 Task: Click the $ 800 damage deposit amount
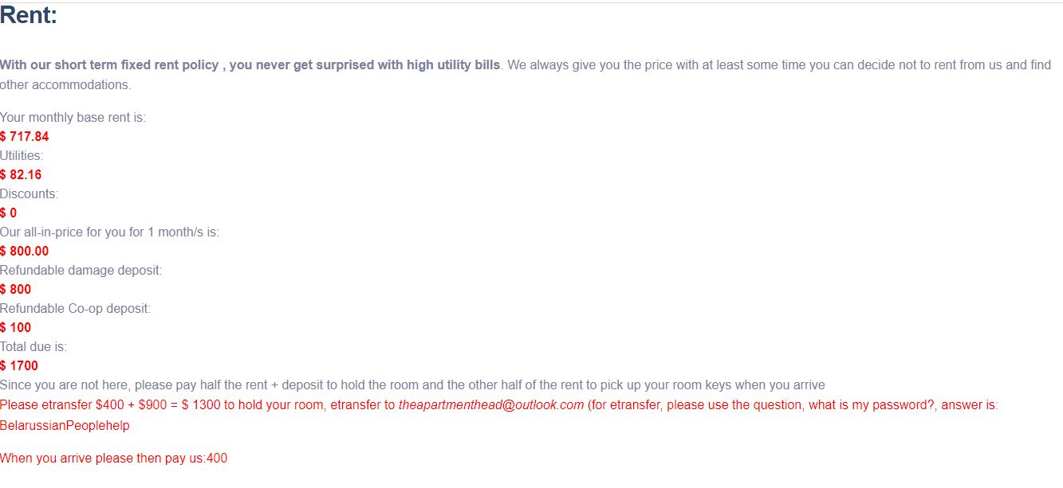point(16,290)
